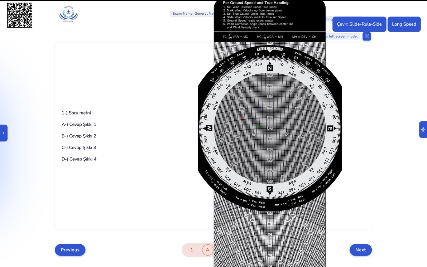Open the right side airplane tool tab

tap(423, 130)
